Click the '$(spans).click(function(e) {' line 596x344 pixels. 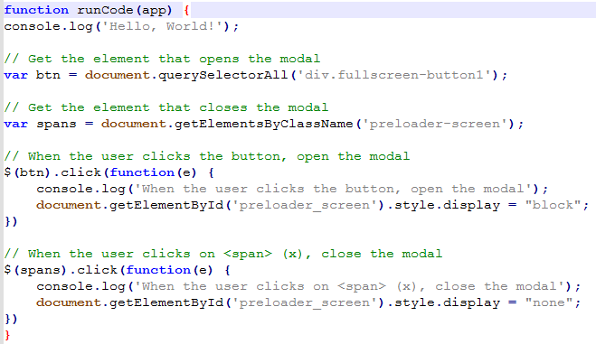[117, 270]
